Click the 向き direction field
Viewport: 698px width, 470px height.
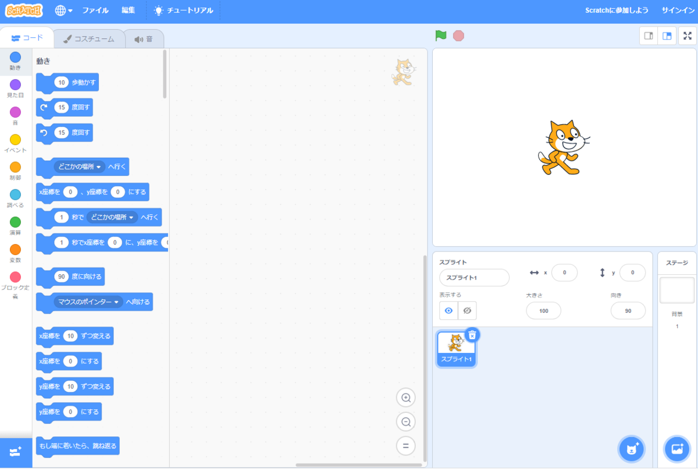628,311
